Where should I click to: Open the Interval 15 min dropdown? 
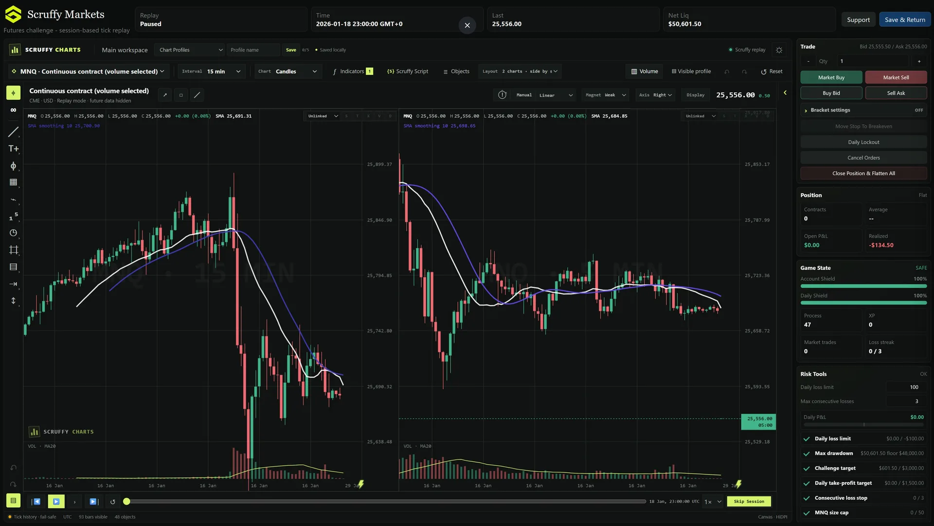tap(212, 72)
